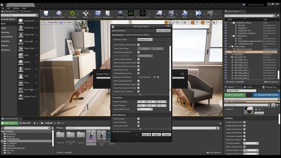Open the Blueprints toolbar icon
281x158 pixels.
click(159, 14)
